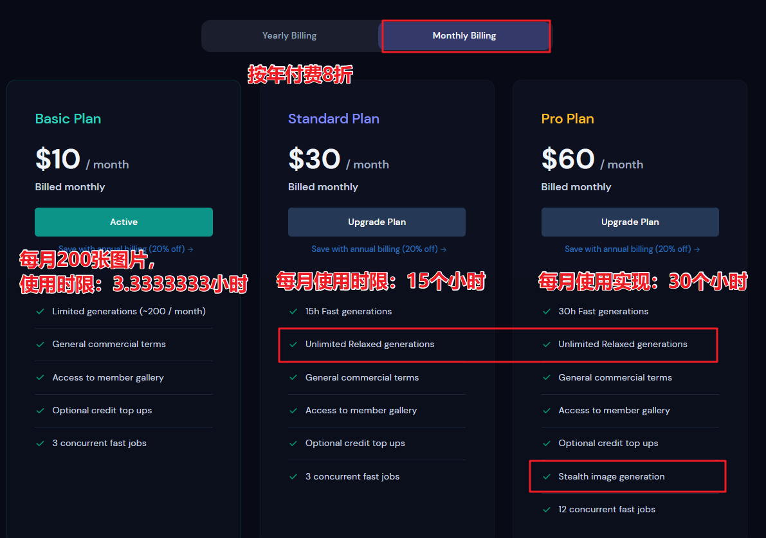Viewport: 766px width, 538px height.
Task: Click checkmark beside Standard Unlimited Relaxed generations
Action: [x=293, y=345]
